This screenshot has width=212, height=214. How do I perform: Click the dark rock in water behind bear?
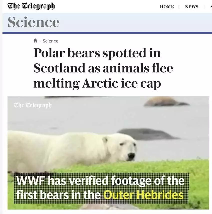click(147, 134)
